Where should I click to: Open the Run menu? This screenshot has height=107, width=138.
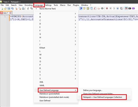(69, 5)
